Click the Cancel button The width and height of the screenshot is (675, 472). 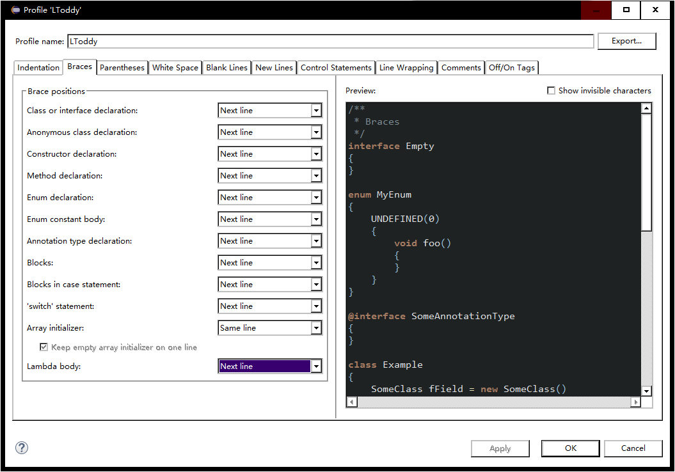tap(633, 448)
